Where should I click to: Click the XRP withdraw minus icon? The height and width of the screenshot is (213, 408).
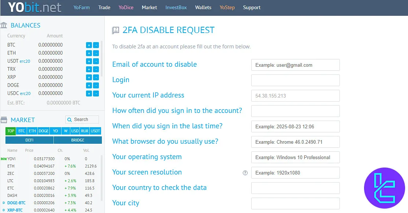pyautogui.click(x=96, y=77)
